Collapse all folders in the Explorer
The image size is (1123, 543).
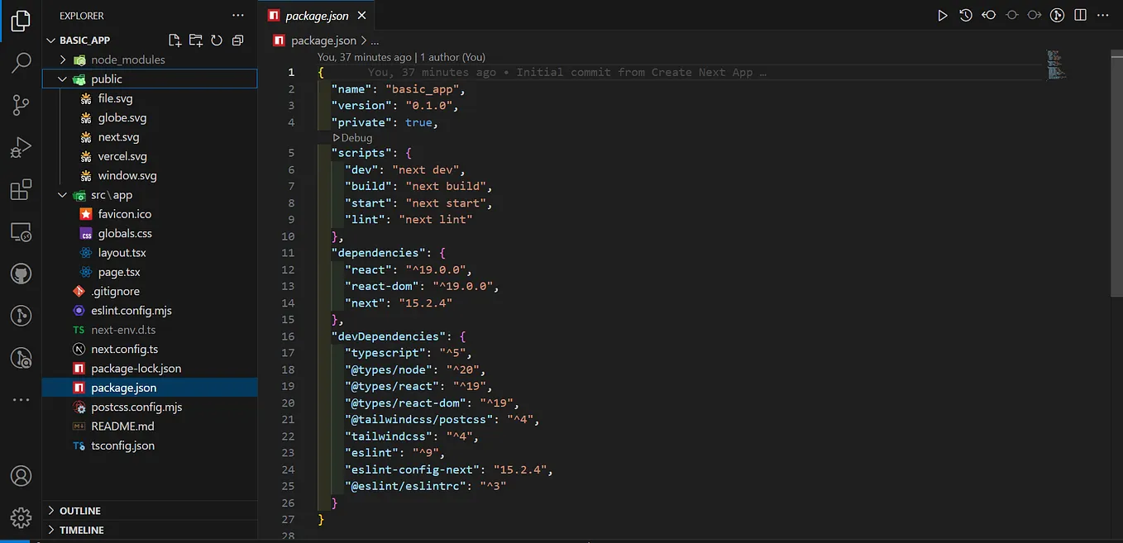pyautogui.click(x=236, y=40)
